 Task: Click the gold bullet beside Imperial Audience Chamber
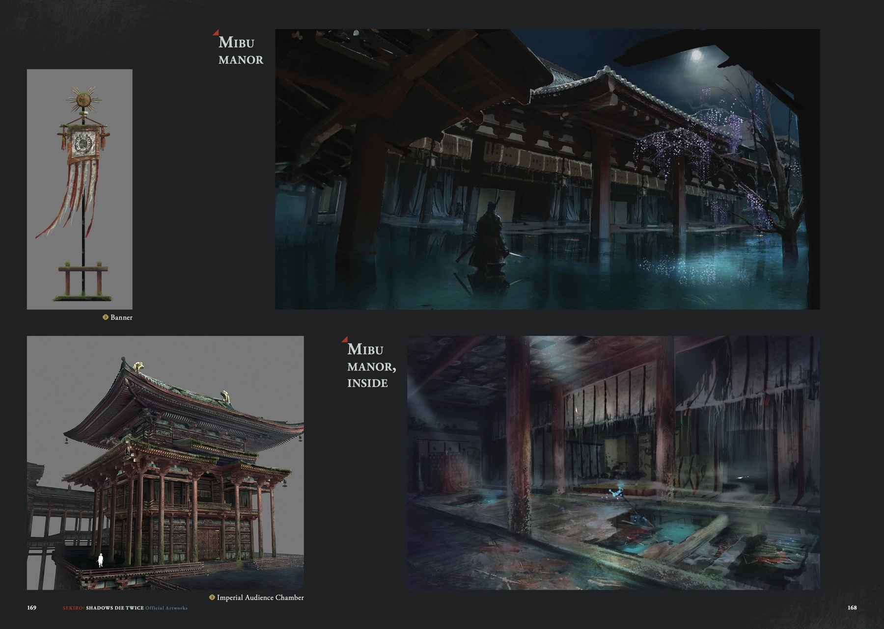tap(212, 598)
